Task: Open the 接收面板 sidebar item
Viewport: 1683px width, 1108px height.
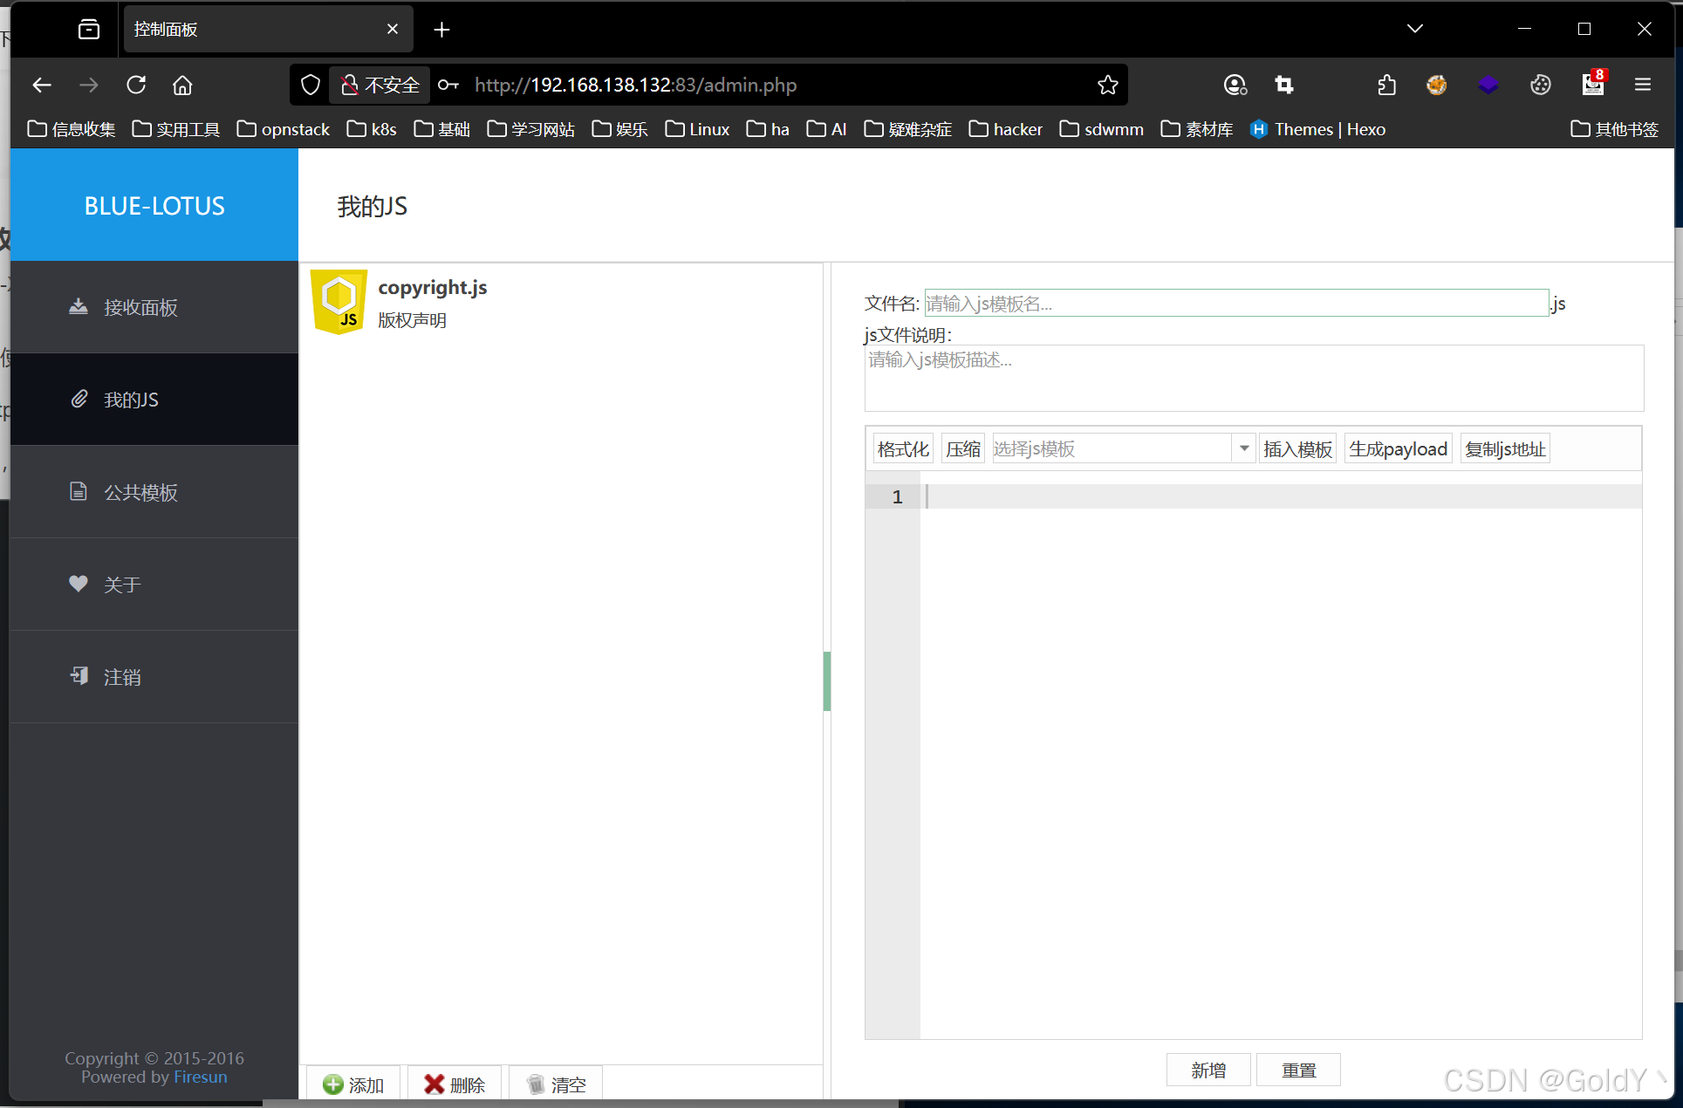Action: (140, 307)
